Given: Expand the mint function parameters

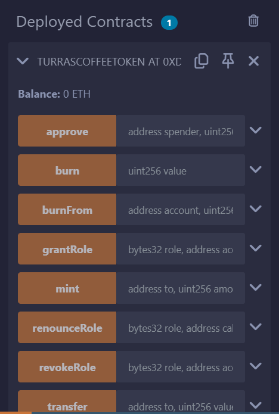Looking at the screenshot, I should pyautogui.click(x=256, y=288).
